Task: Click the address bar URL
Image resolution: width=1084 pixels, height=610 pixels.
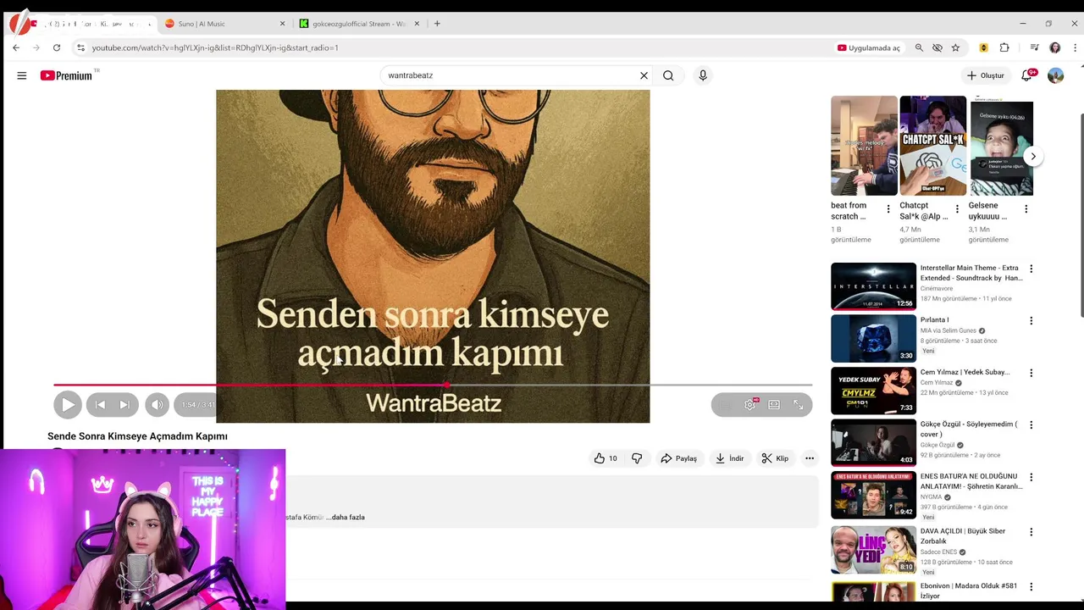Action: click(215, 47)
